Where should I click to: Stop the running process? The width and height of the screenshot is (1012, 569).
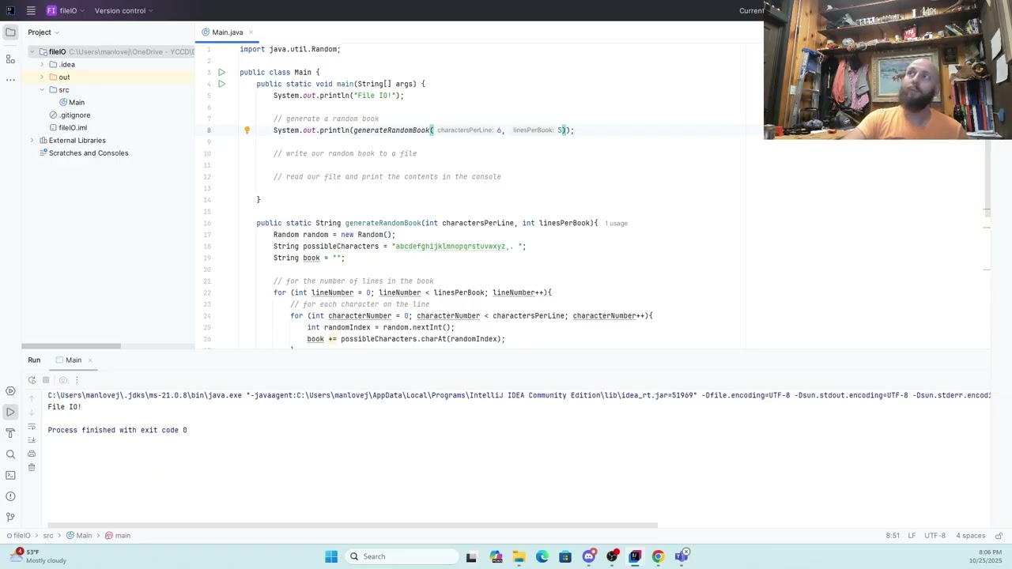[x=46, y=380]
